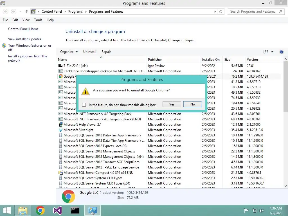
Task: Click the Microsoft Help Viewer 2.1 icon
Action: click(x=61, y=124)
